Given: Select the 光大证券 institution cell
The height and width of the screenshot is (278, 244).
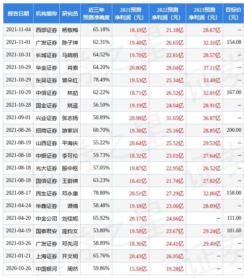Looking at the screenshot, I should point(46,168).
